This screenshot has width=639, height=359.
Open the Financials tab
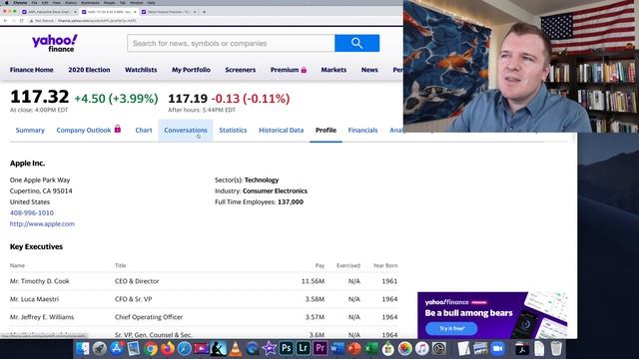(362, 131)
